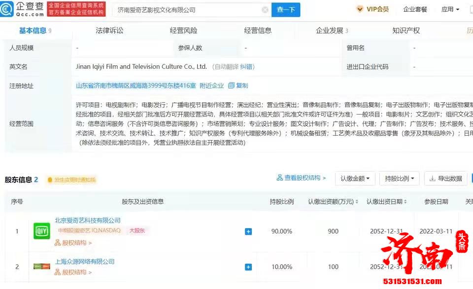The height and width of the screenshot is (289, 473).
Task: Toggle monitoring for 北京爱奇艺科技有限公司 via blue plus
Action: (248, 231)
